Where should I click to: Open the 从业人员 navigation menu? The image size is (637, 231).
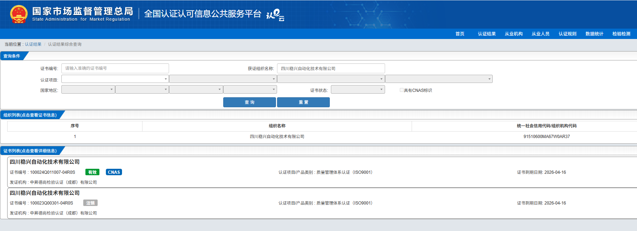[x=540, y=34]
